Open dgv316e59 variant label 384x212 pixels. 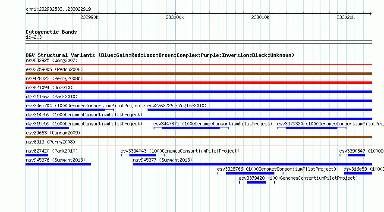364,169
